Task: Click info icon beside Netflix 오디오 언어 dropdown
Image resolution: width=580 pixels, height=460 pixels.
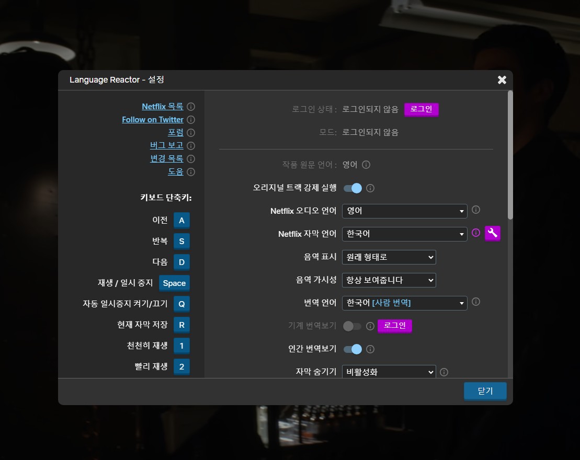Action: (476, 210)
